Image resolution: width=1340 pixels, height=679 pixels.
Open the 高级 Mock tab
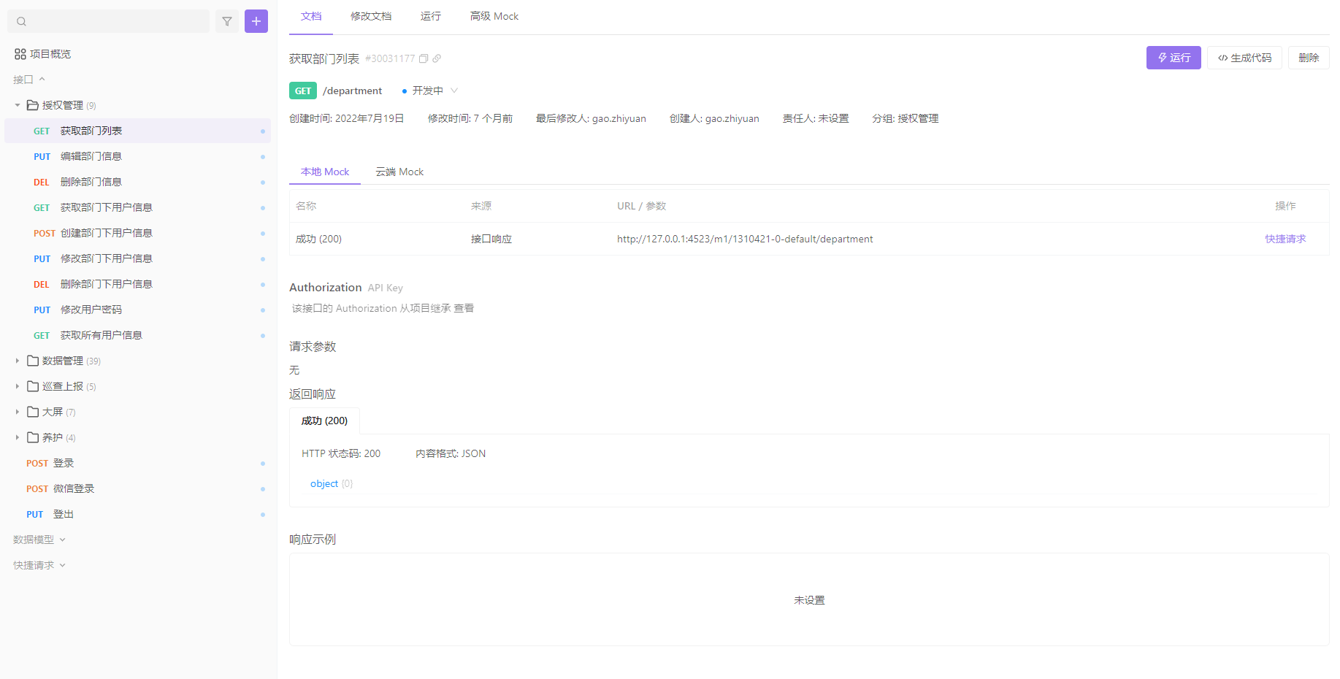coord(494,16)
